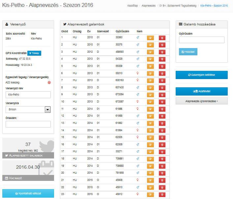
Task: Click the Ország column header
Action: pos(77,31)
